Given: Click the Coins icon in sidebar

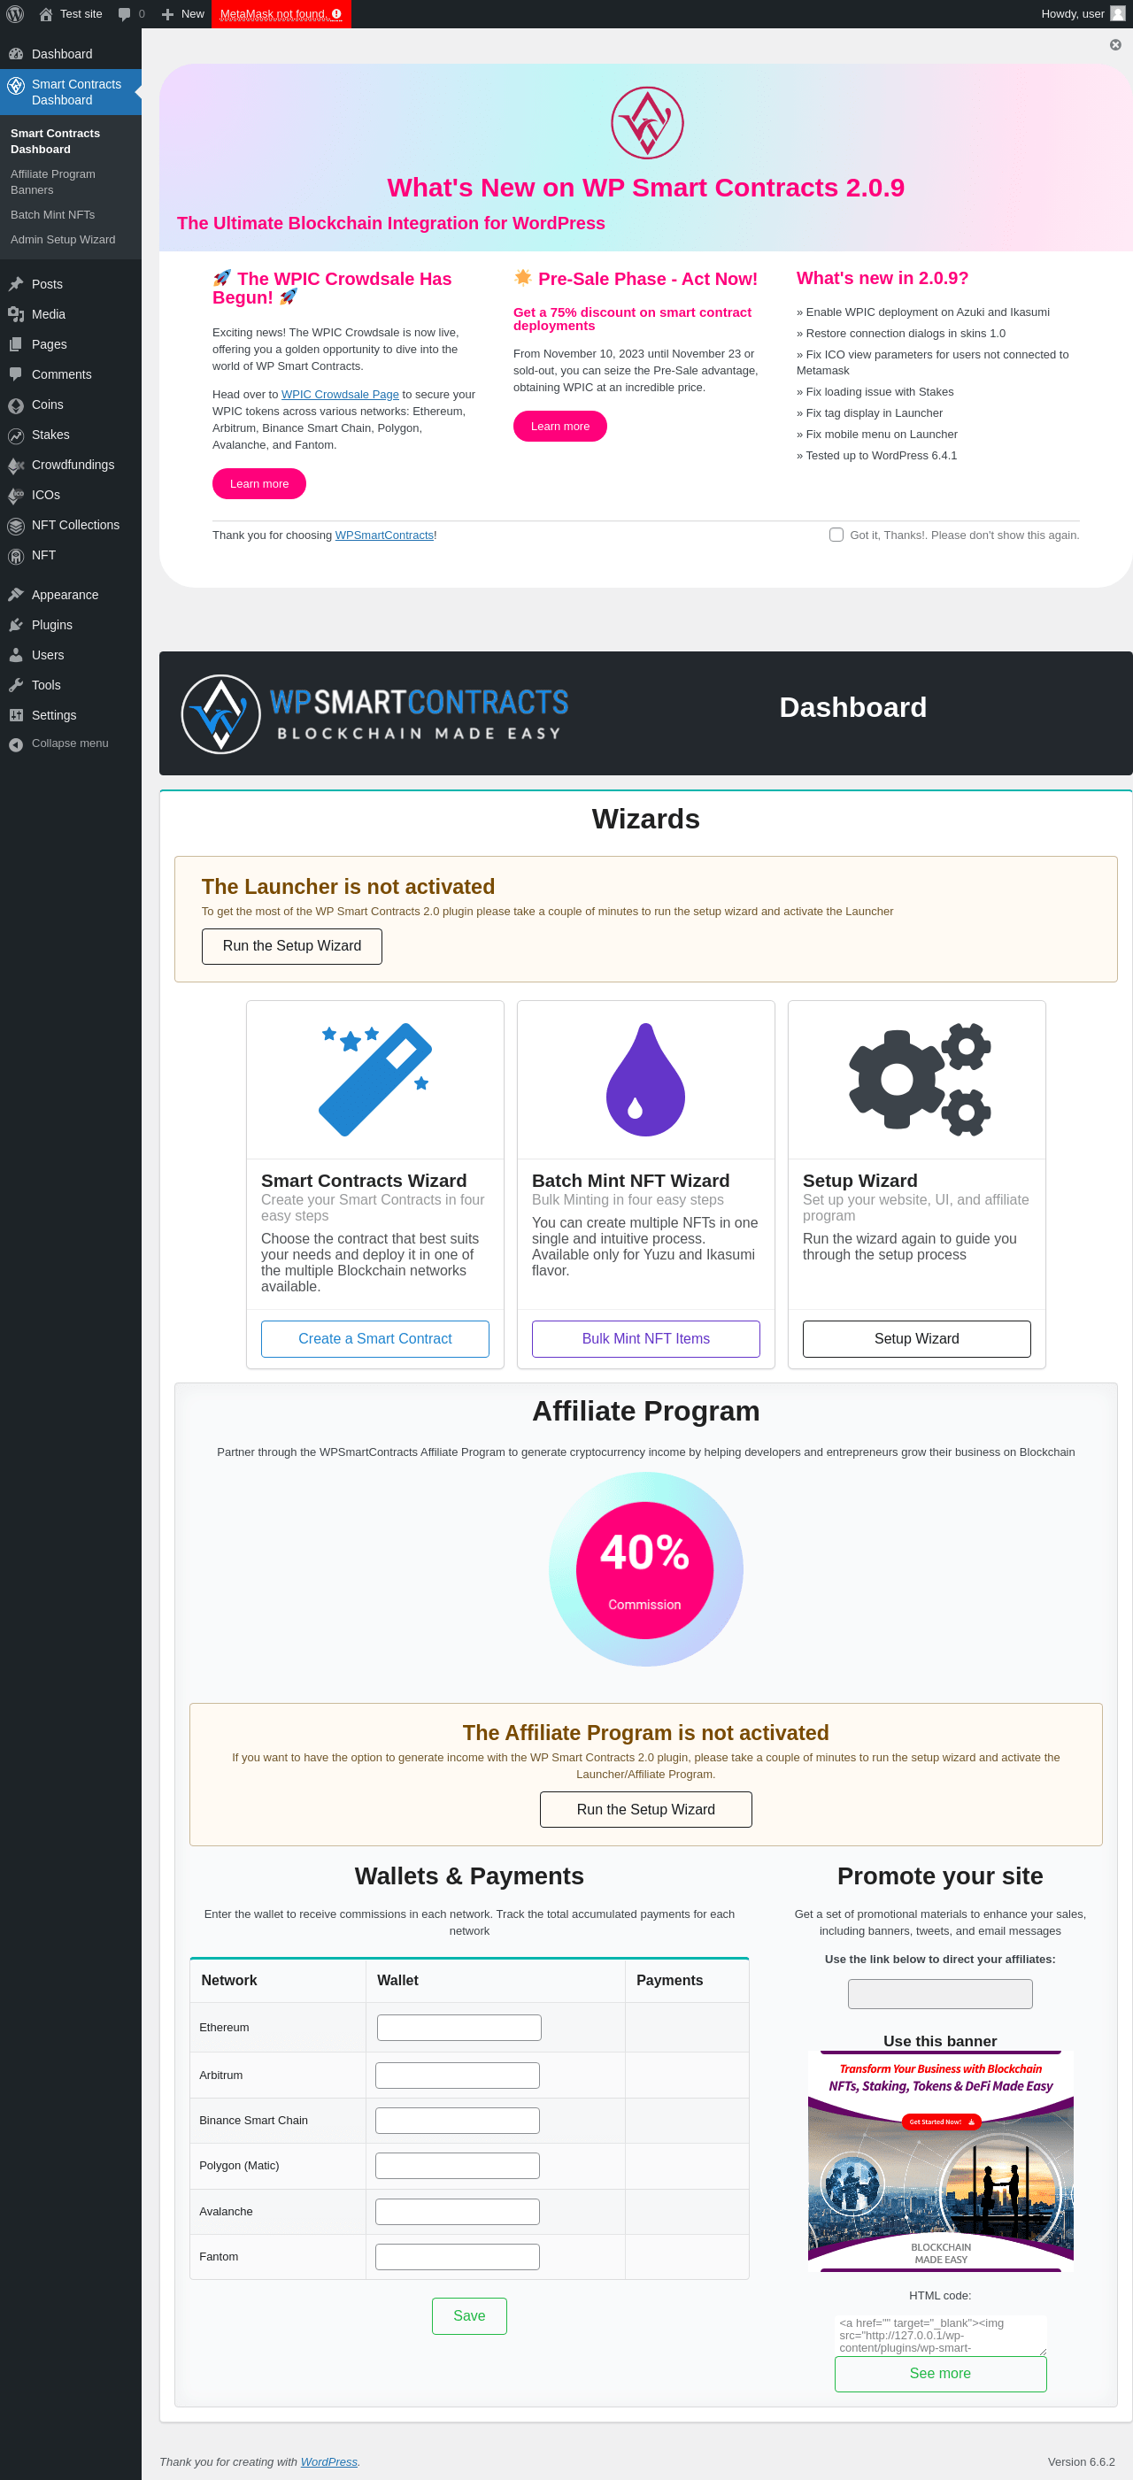Looking at the screenshot, I should click(15, 404).
